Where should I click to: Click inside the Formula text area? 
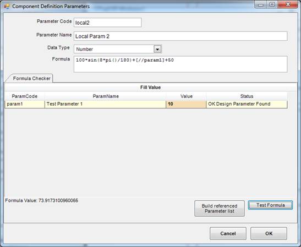point(180,64)
